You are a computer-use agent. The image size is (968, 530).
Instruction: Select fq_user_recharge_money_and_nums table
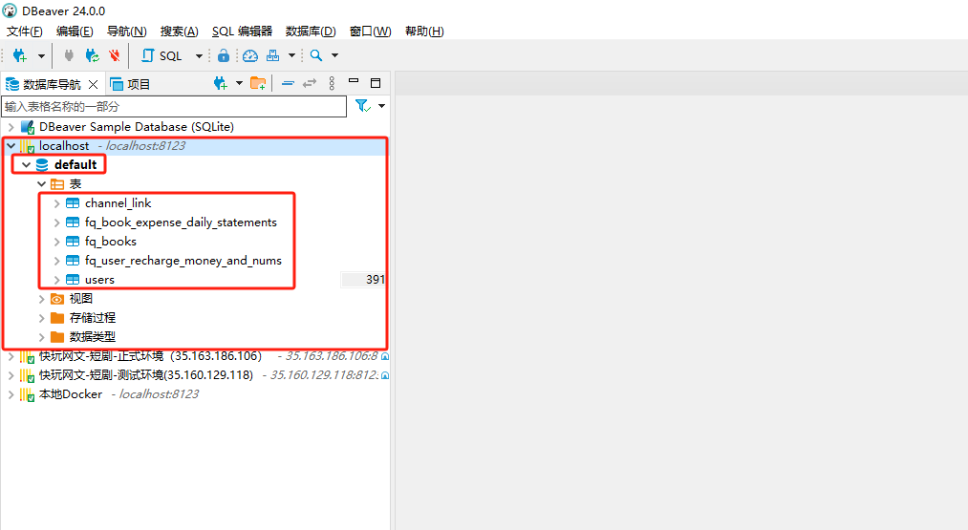(x=183, y=261)
